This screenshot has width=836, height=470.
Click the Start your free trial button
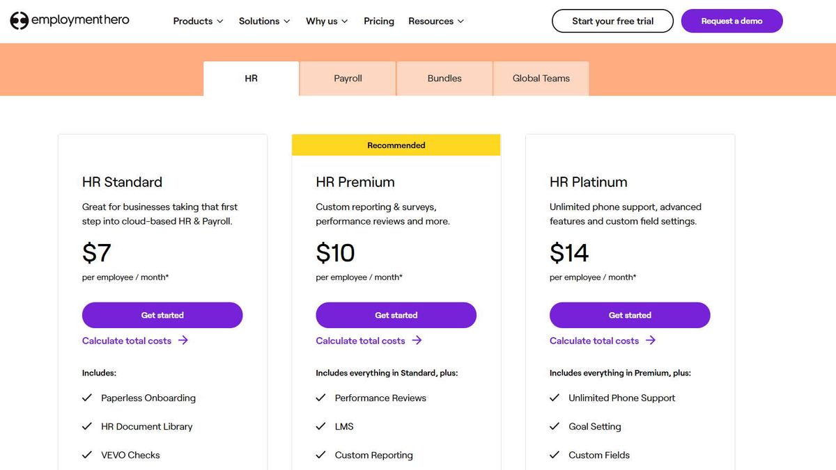point(612,21)
